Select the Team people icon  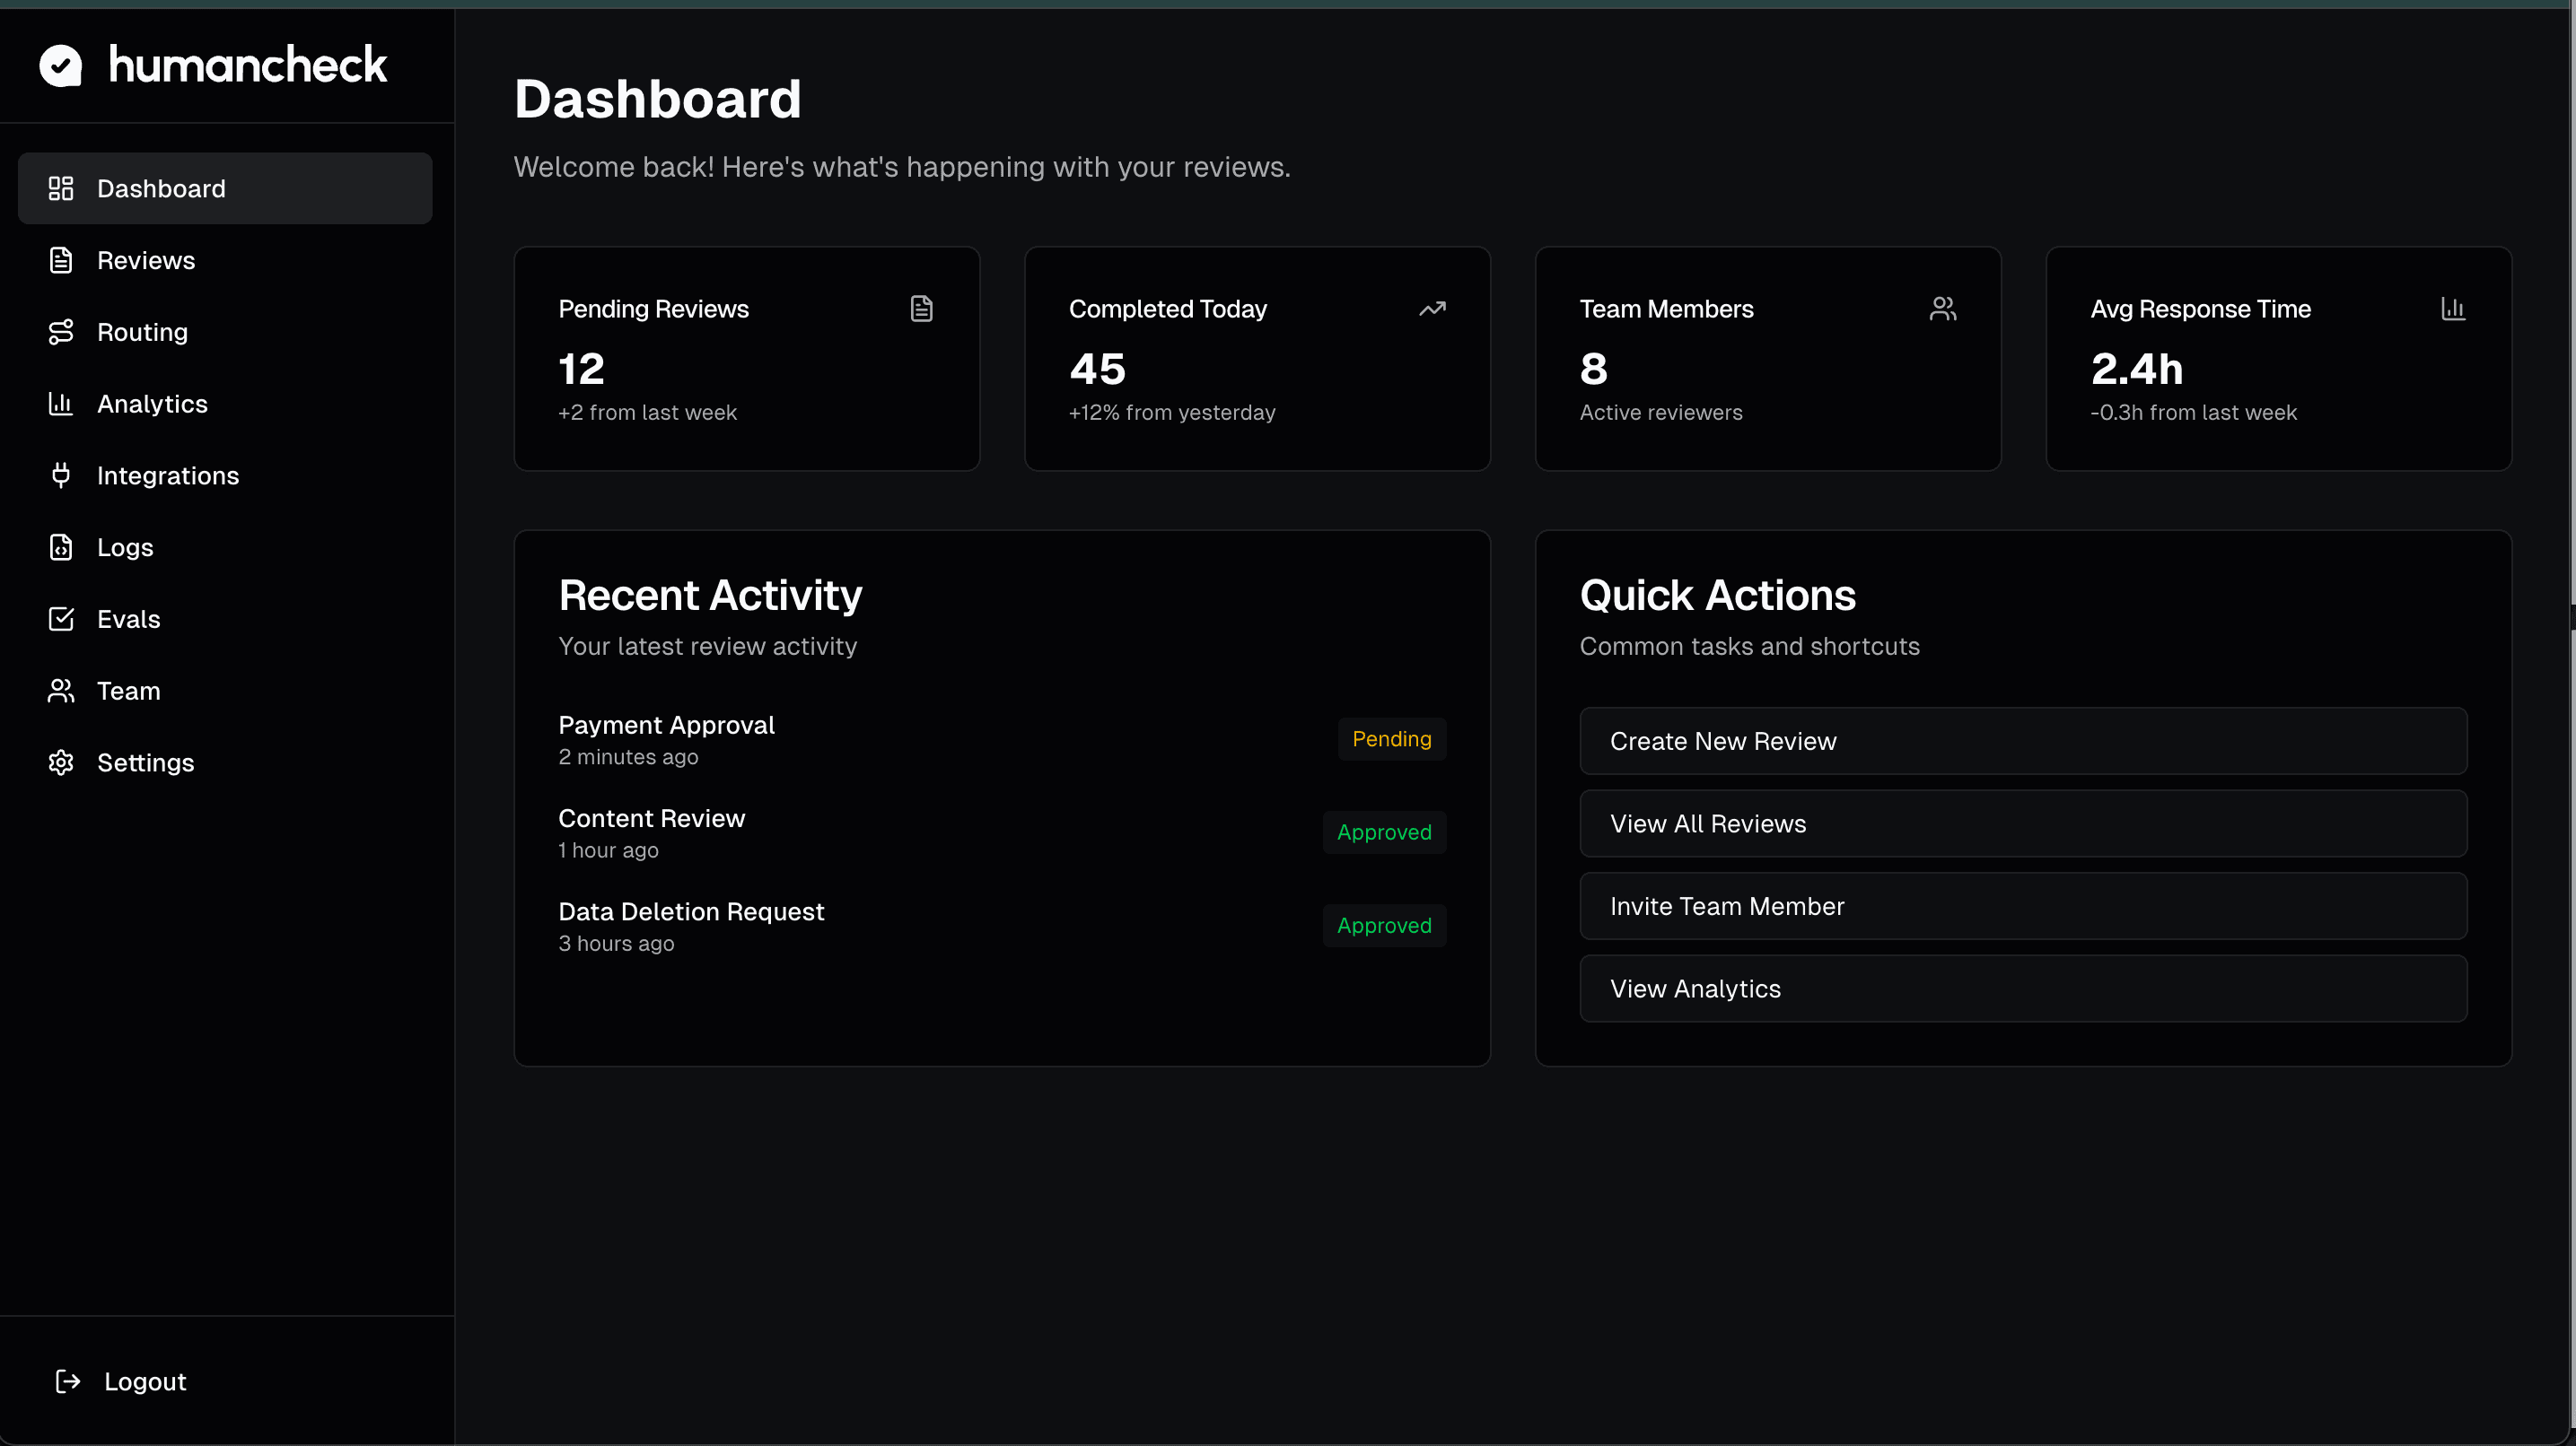pyautogui.click(x=61, y=691)
